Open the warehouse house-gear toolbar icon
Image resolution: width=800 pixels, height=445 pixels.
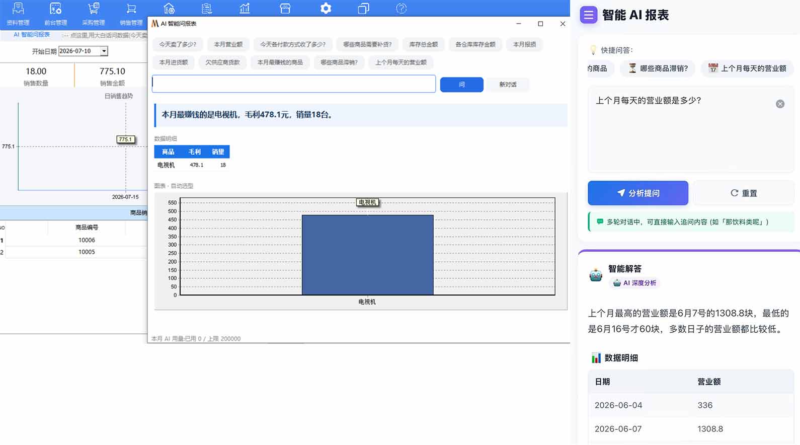[x=169, y=9]
